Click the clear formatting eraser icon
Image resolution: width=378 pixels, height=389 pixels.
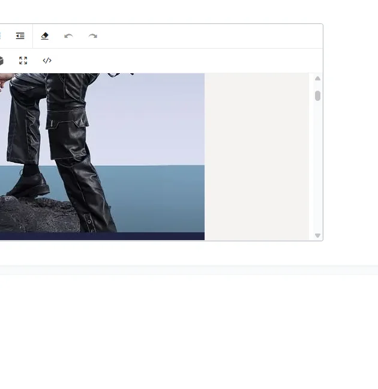[44, 36]
